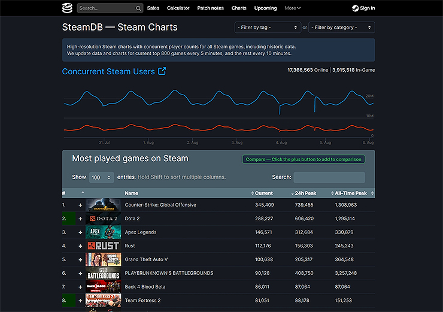This screenshot has height=312, width=443.
Task: Expand the Filter by category dropdown
Action: pyautogui.click(x=342, y=28)
